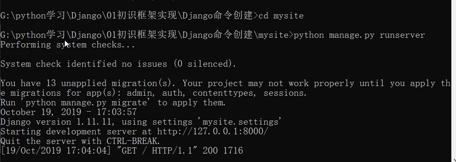Screen dimensions: 456x162
Task: Click the 'Starting development server at' text
Action: (76, 131)
